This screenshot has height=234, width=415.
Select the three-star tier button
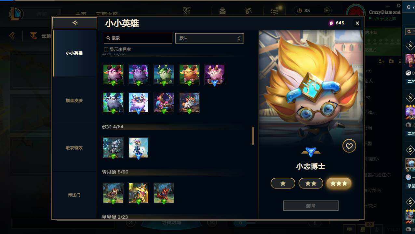coord(339,183)
